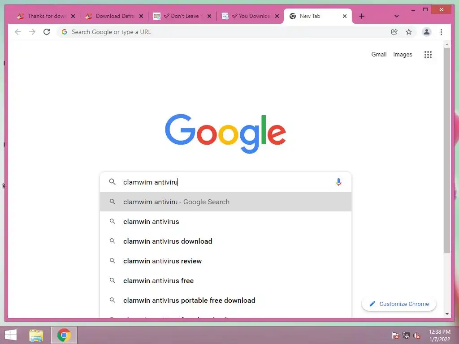The width and height of the screenshot is (459, 344).
Task: Close the New Tab tab
Action: pos(345,16)
